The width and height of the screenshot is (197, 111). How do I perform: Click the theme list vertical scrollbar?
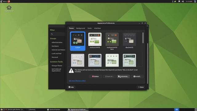(x=143, y=38)
